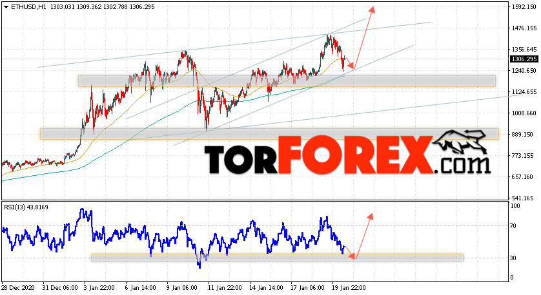The height and width of the screenshot is (295, 541).
Task: Click time axis label 19 Jan 22:00
Action: click(349, 288)
